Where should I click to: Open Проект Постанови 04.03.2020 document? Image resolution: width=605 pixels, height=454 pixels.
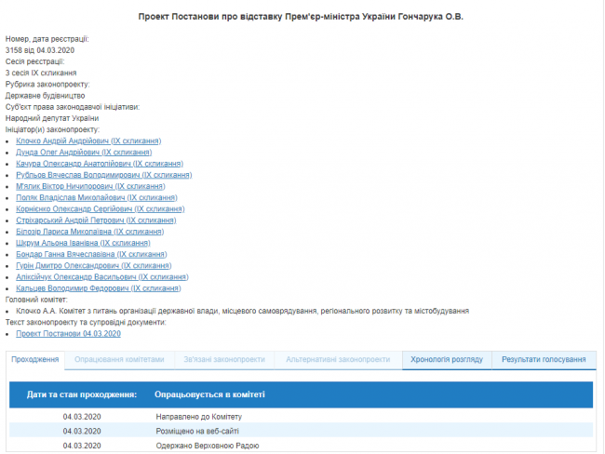coord(68,333)
